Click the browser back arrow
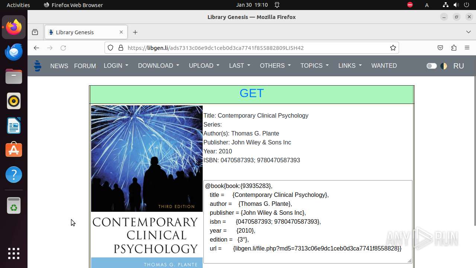Viewport: 476px width, 268px height. pyautogui.click(x=36, y=48)
